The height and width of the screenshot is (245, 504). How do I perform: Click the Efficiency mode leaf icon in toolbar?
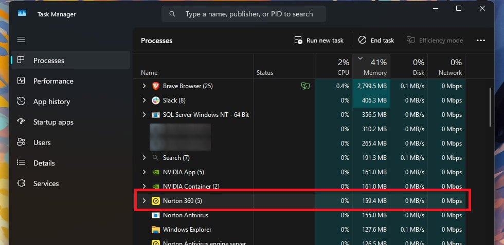411,40
